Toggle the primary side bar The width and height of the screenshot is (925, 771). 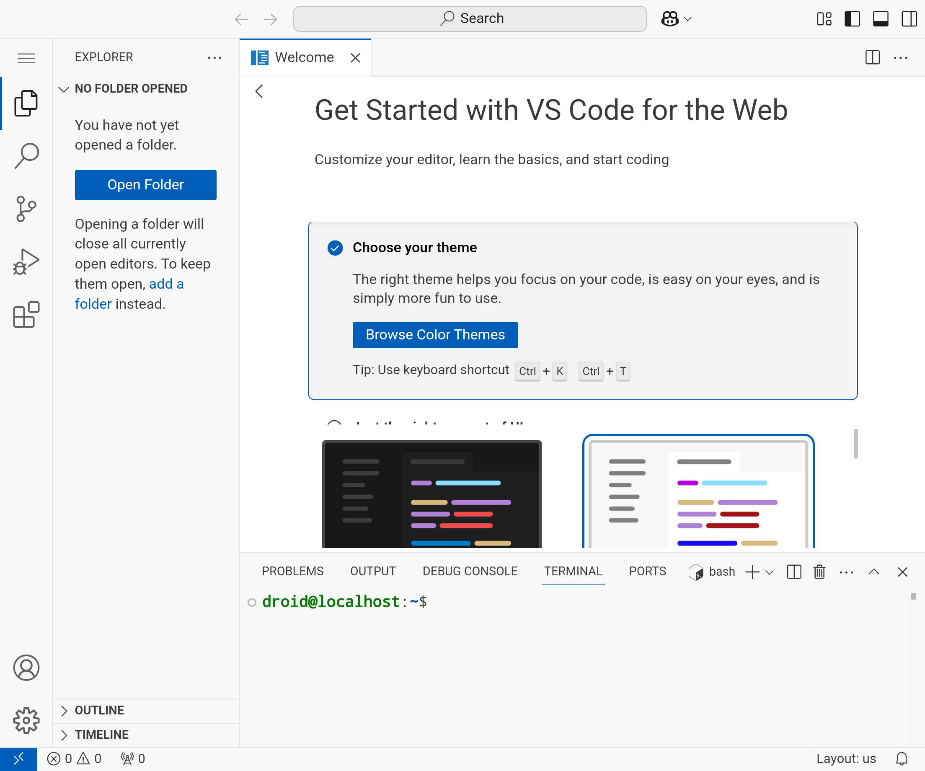pyautogui.click(x=853, y=19)
